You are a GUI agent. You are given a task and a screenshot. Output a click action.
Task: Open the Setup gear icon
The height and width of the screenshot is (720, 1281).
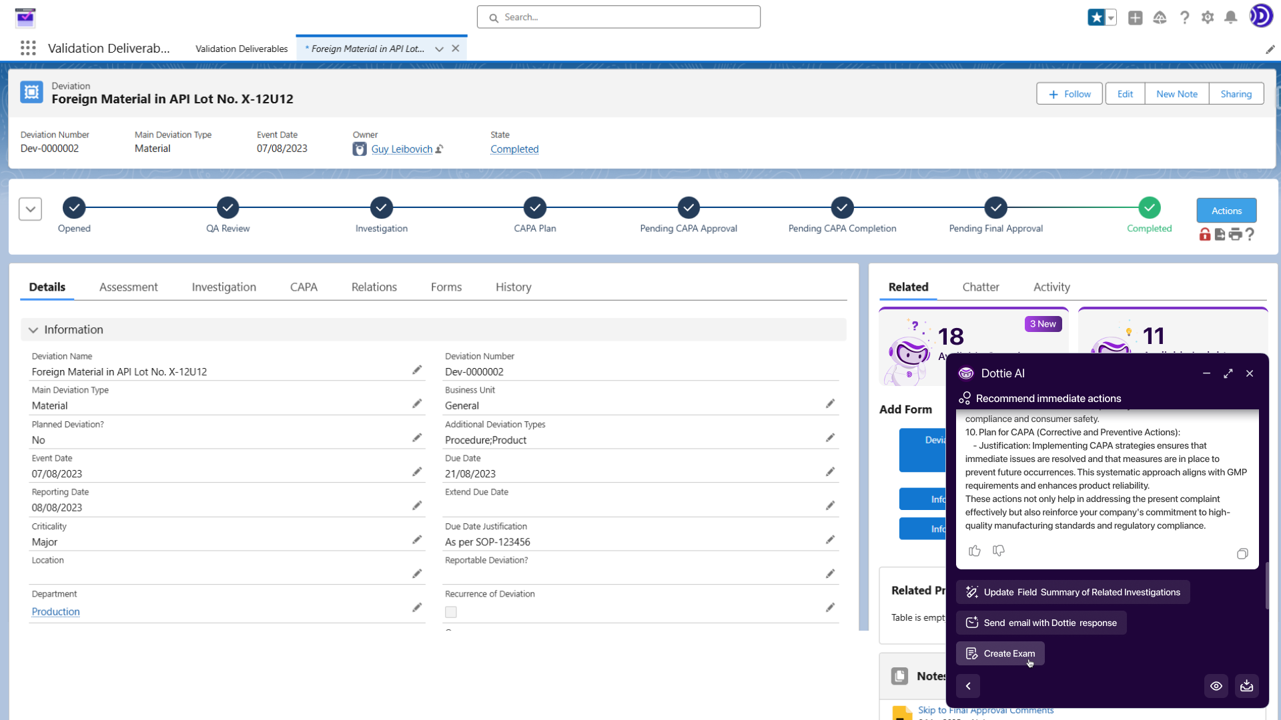[x=1208, y=17]
